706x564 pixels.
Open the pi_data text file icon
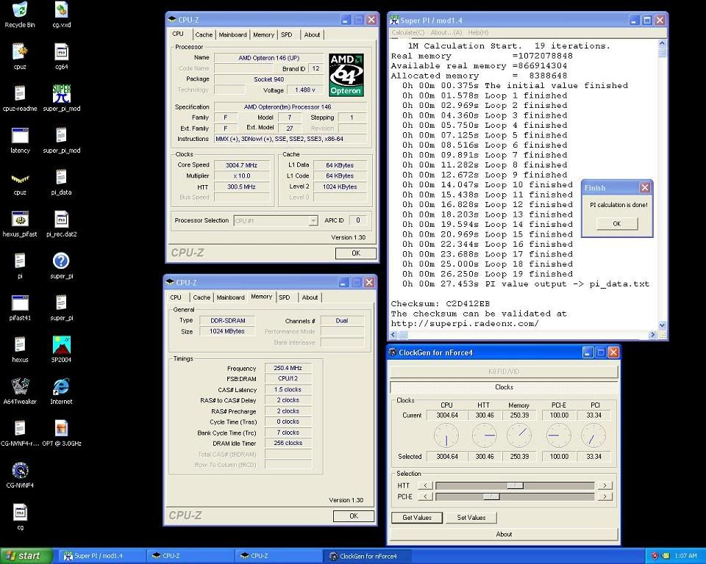61,177
